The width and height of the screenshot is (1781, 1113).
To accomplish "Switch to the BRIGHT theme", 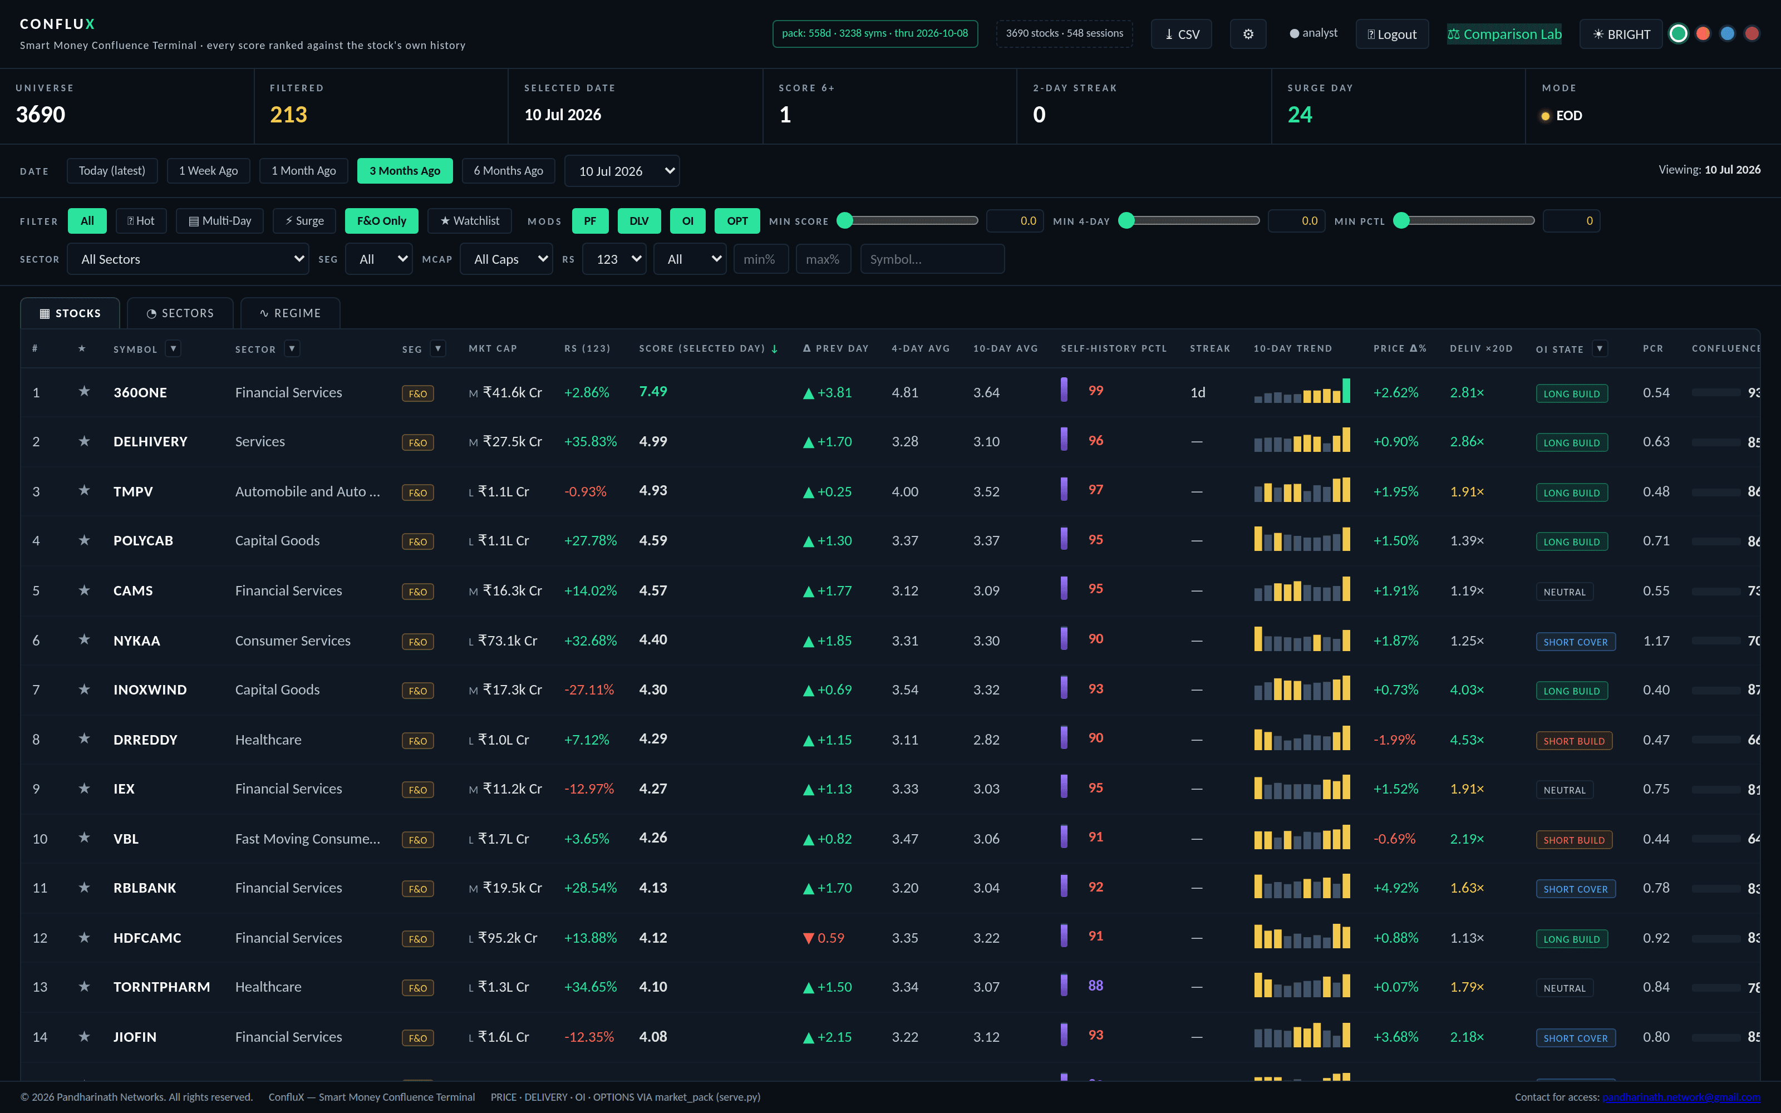I will [x=1621, y=34].
